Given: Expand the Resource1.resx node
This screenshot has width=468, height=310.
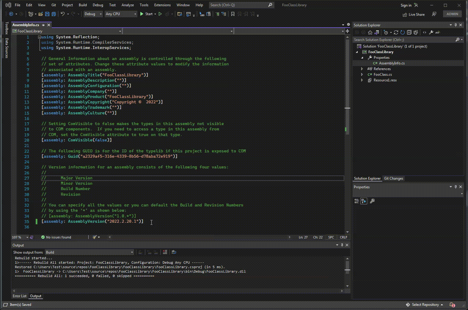Looking at the screenshot, I should pyautogui.click(x=362, y=80).
